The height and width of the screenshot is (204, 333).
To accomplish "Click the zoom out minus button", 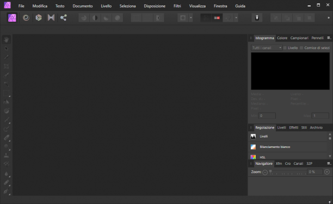I will 265,172.
